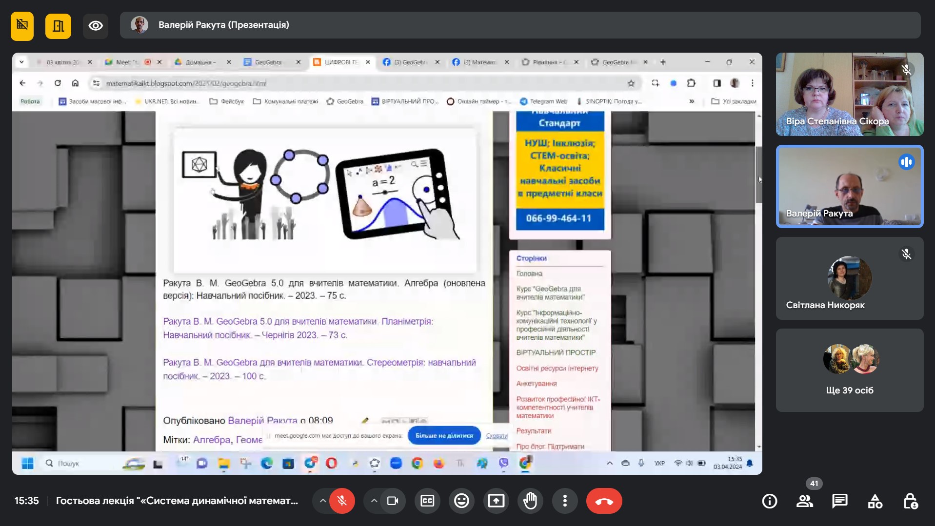Open ВІРТУАЛЬНИЙ ПРОСТІР sidebar link

pyautogui.click(x=556, y=352)
